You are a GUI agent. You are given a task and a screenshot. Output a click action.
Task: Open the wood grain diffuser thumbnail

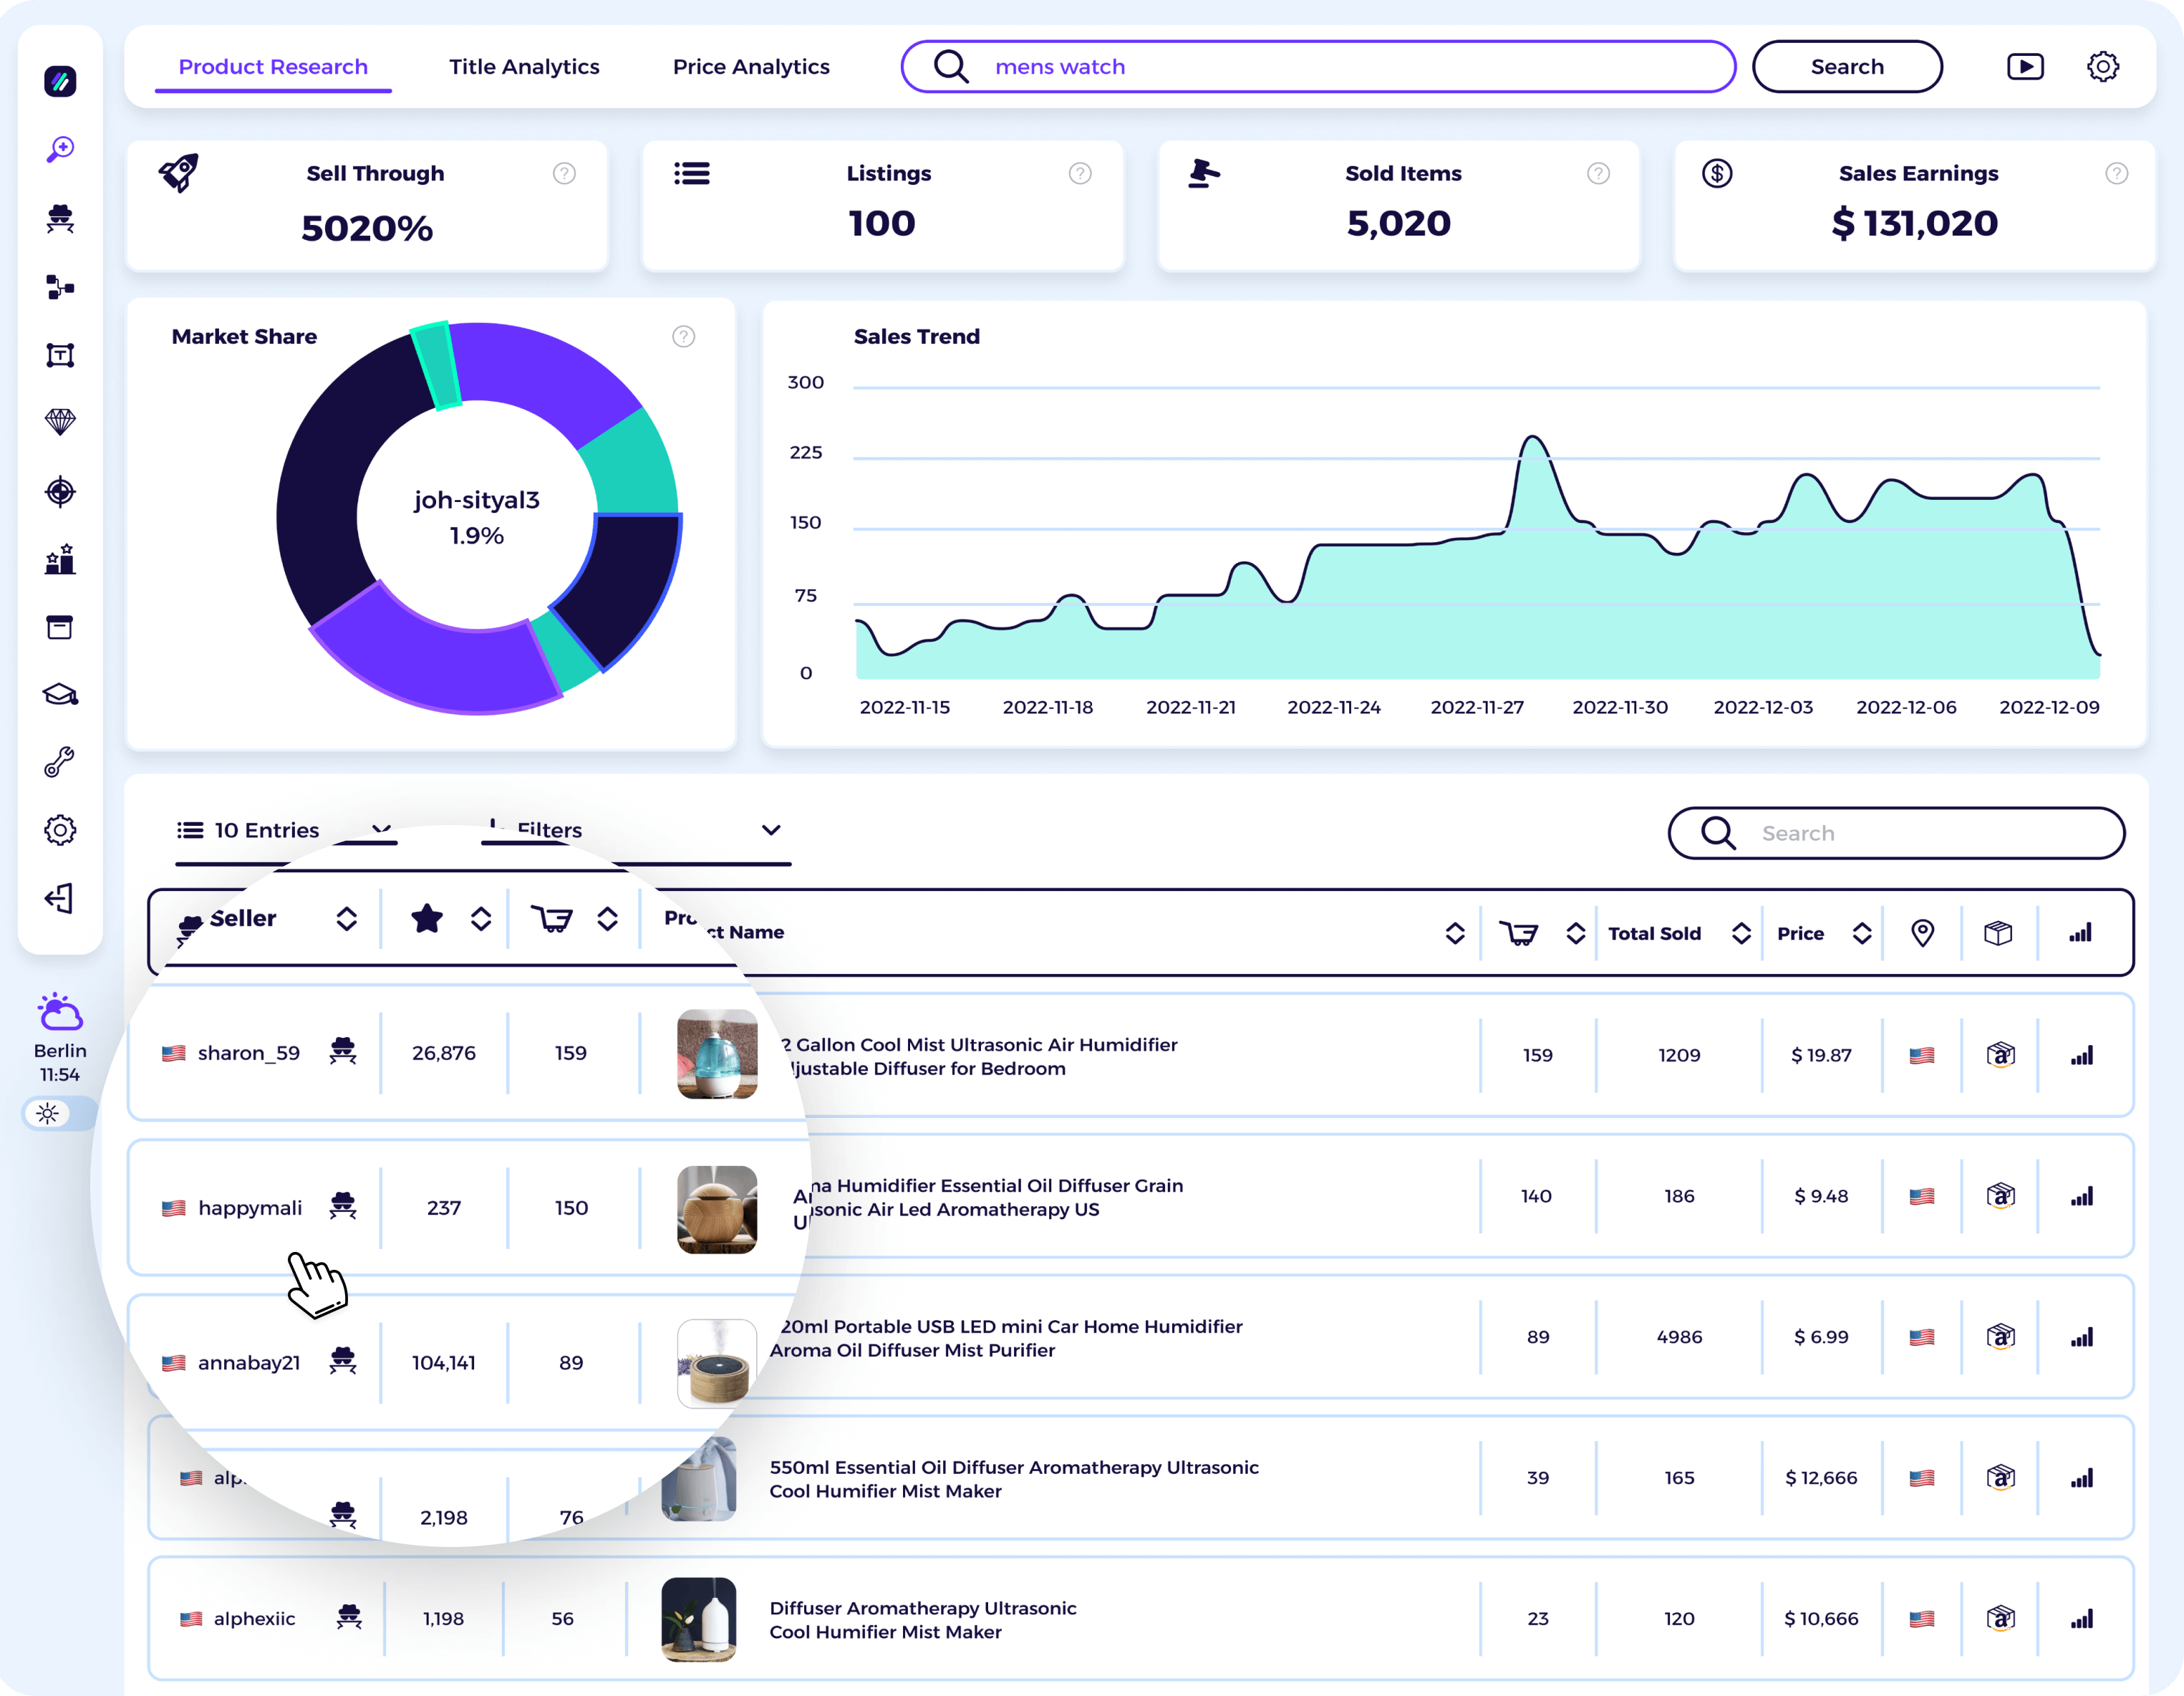coord(717,1209)
